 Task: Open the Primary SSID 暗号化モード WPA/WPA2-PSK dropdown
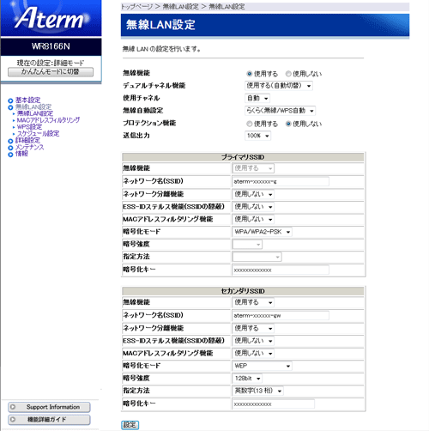pos(262,232)
